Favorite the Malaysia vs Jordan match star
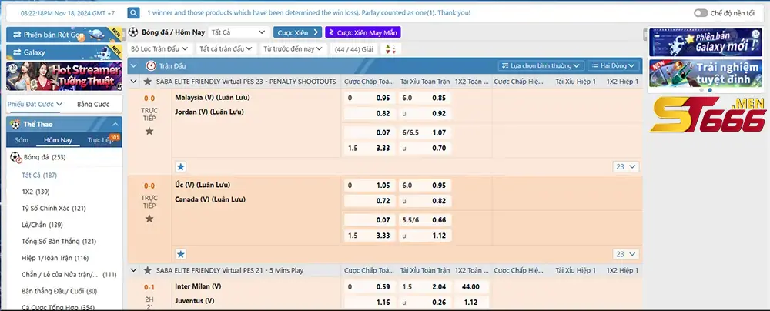 tap(149, 131)
